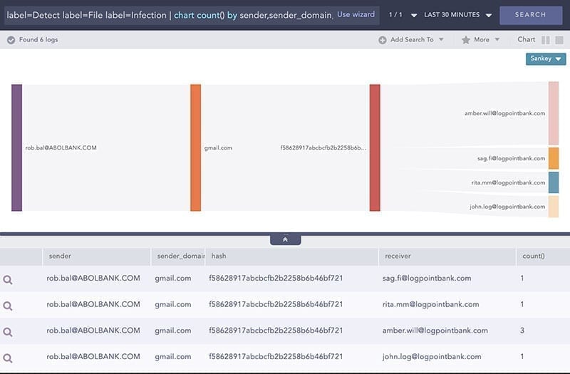Click the Chart label
The image size is (570, 374).
526,40
